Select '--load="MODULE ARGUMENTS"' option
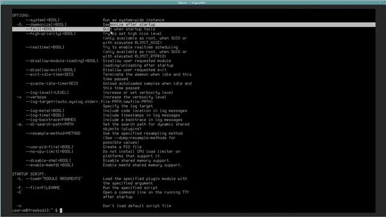The image size is (386, 217). point(54,178)
